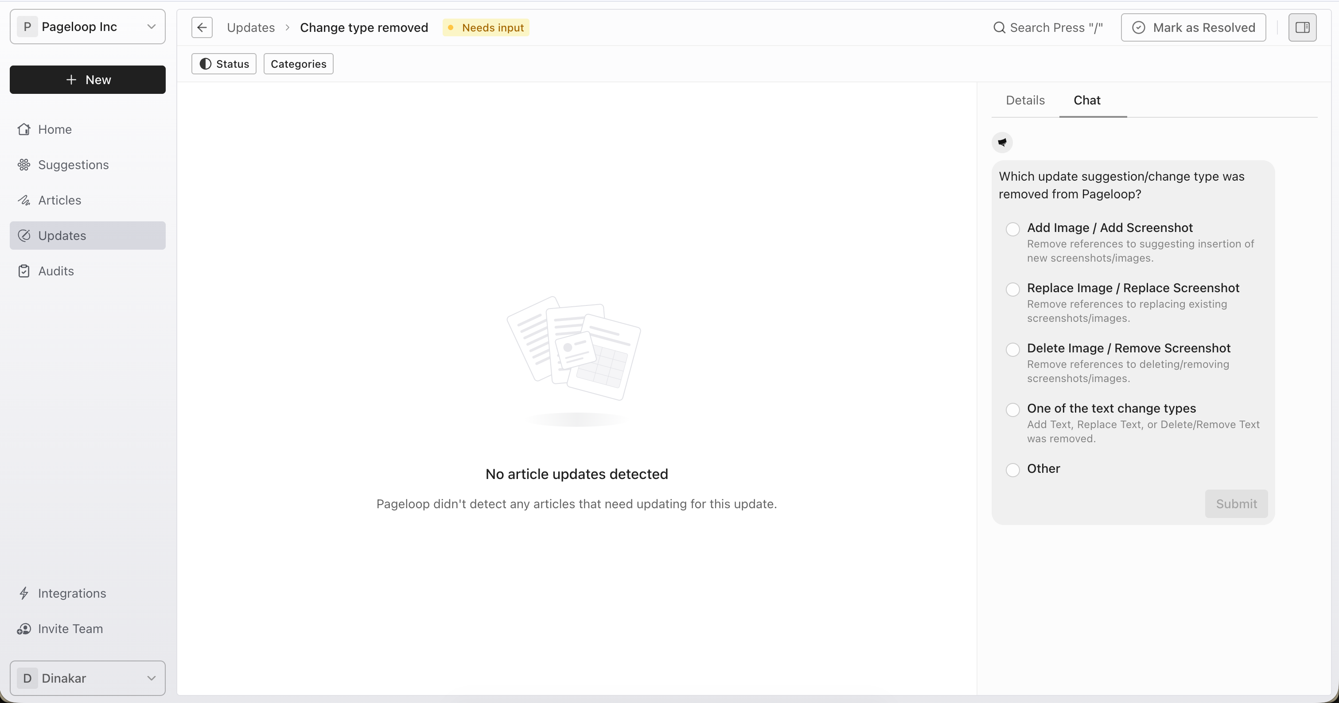The height and width of the screenshot is (703, 1339).
Task: Click the New button
Action: coord(87,79)
